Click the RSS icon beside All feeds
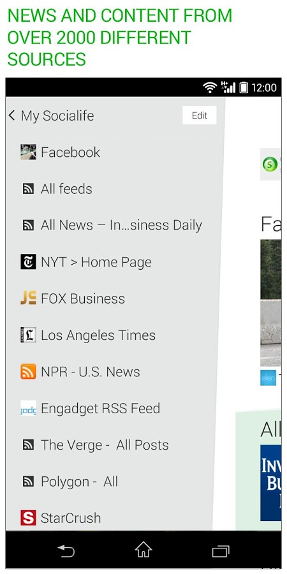The image size is (287, 574). (x=28, y=189)
